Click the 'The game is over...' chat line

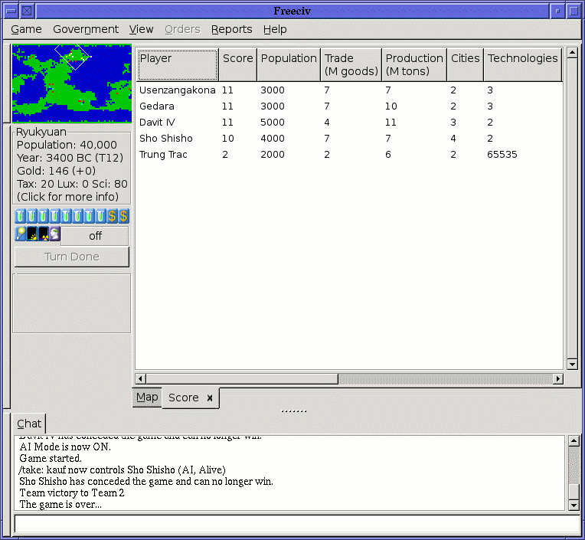pyautogui.click(x=60, y=505)
